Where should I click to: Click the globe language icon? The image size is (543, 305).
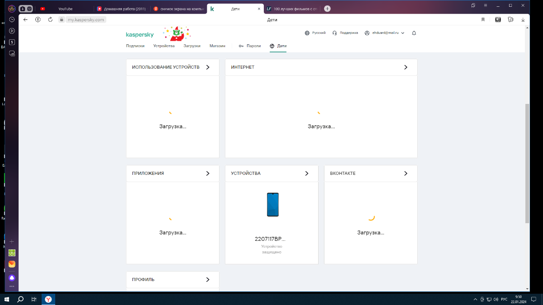coord(307,33)
